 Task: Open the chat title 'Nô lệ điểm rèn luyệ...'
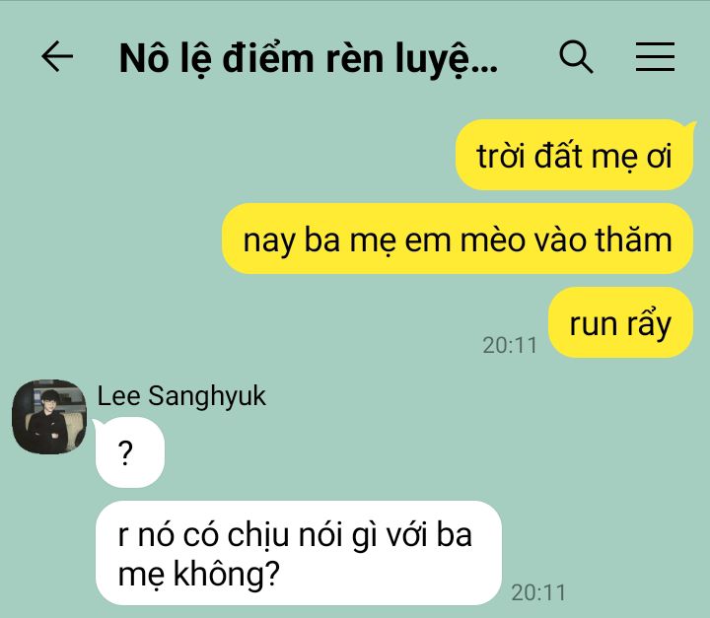pos(309,58)
